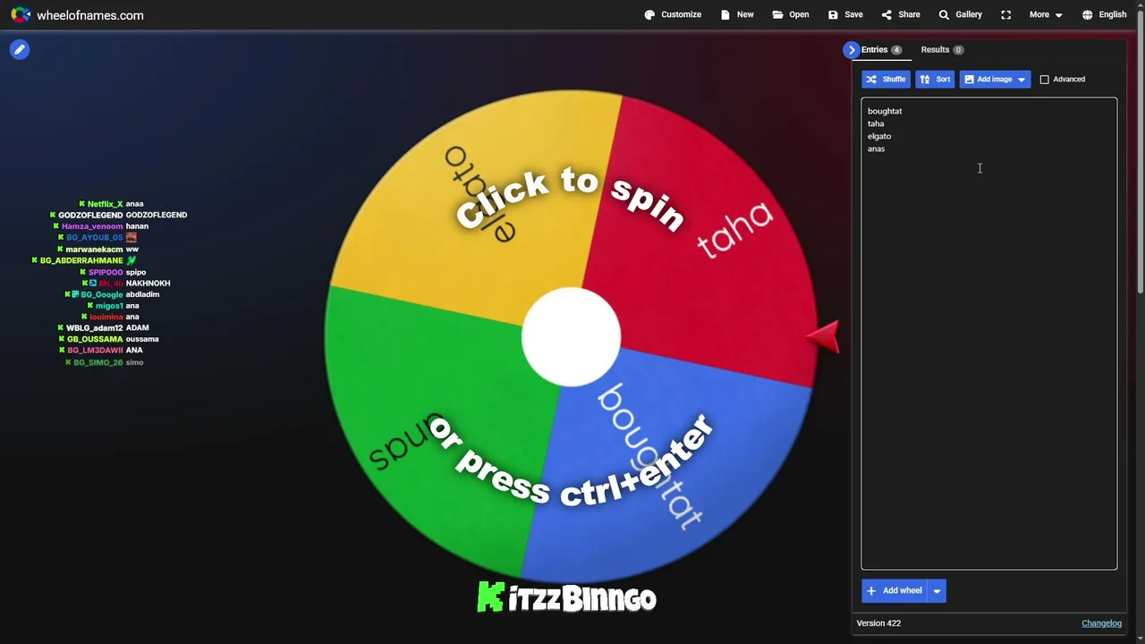The height and width of the screenshot is (644, 1145).
Task: Click the blue pencil edit icon
Action: [20, 49]
